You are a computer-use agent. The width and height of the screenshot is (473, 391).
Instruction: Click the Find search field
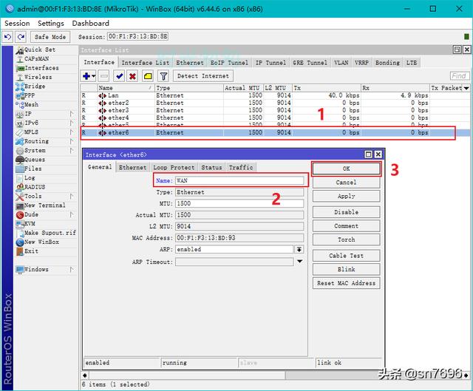[460, 76]
